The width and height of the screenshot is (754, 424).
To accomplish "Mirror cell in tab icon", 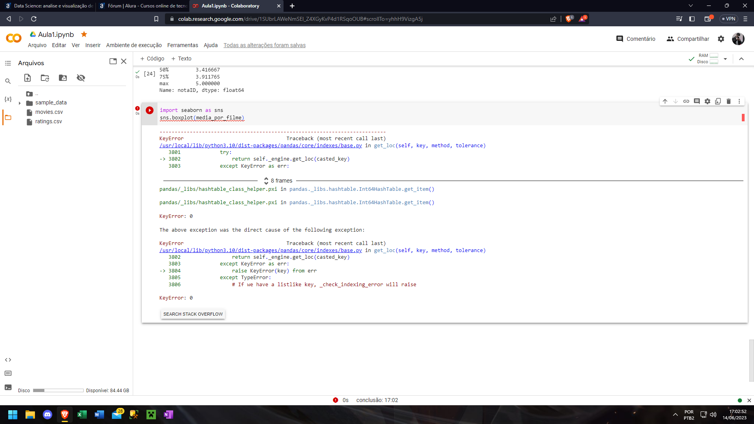I will 718,101.
